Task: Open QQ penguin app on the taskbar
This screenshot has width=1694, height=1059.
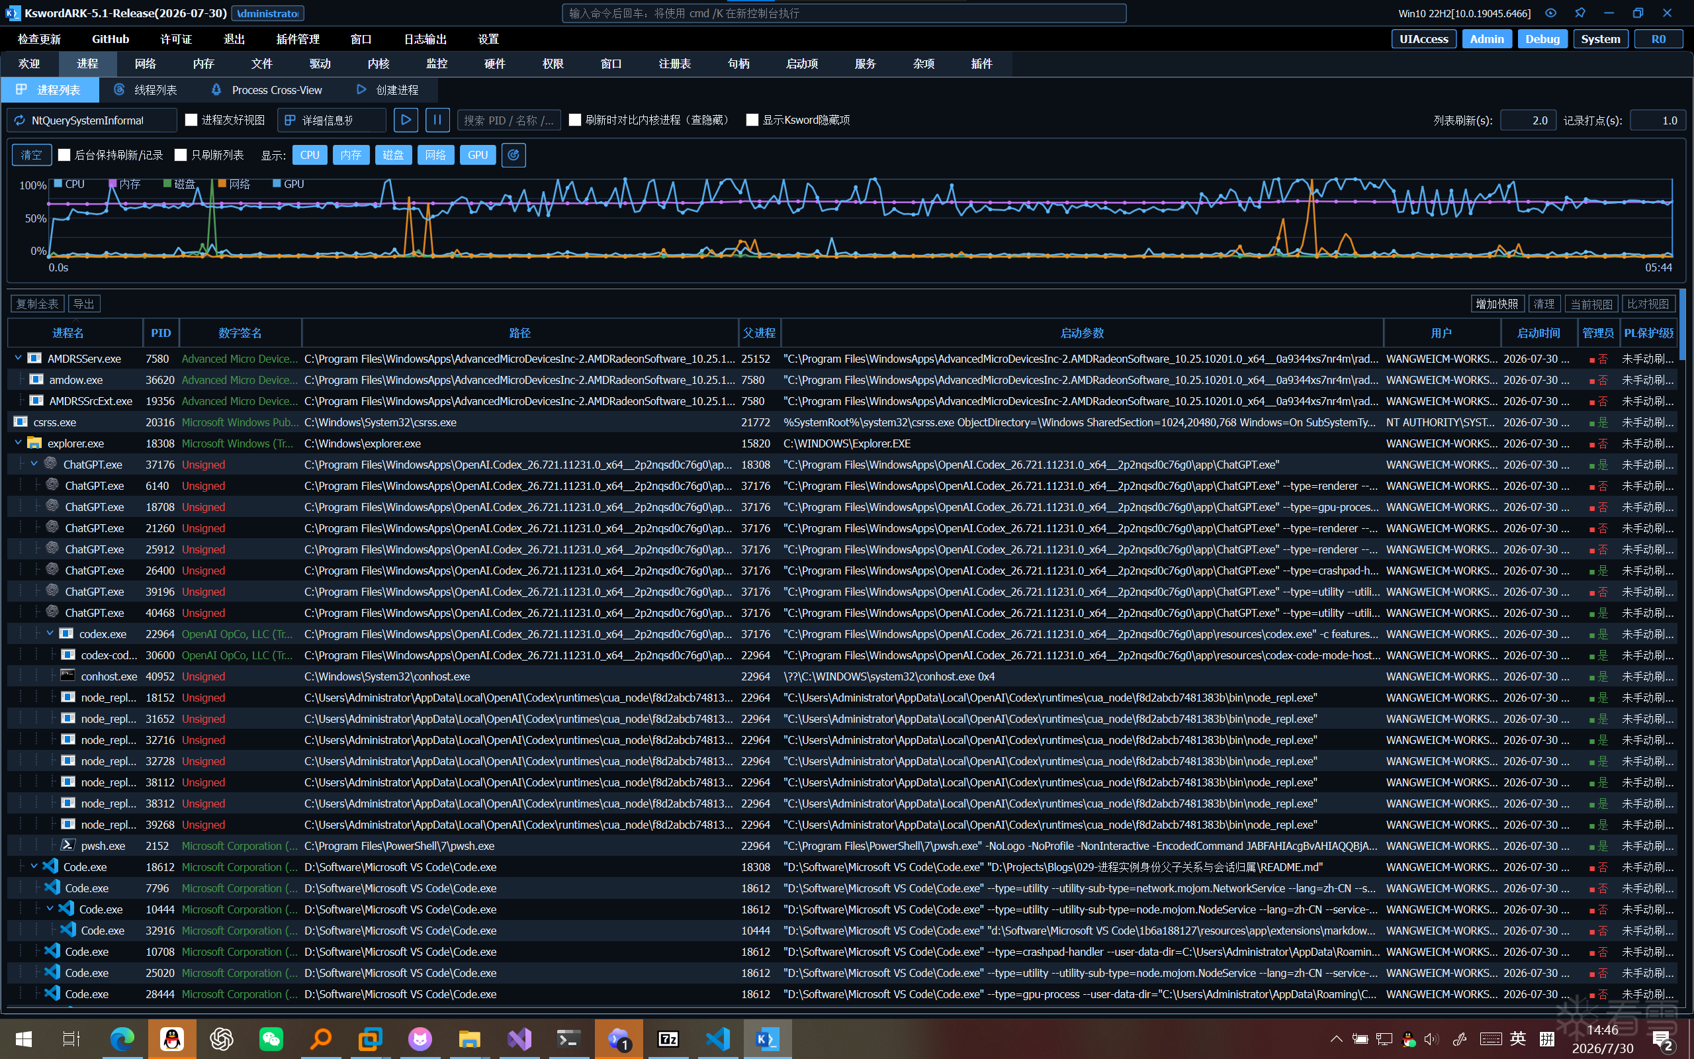Action: coord(171,1038)
